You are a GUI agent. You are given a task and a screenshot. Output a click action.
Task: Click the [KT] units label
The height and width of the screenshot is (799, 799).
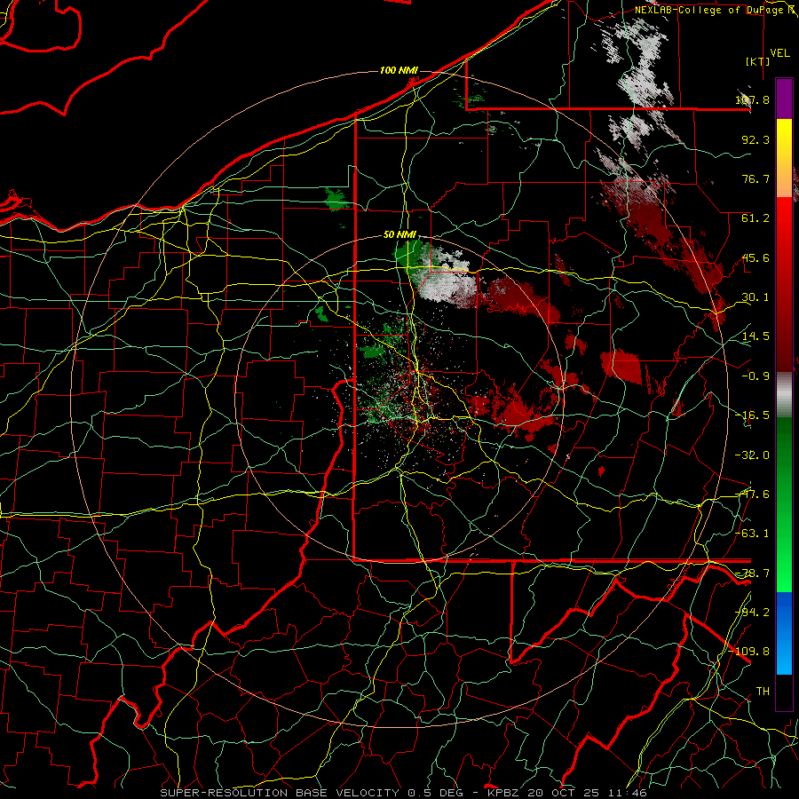click(x=758, y=61)
